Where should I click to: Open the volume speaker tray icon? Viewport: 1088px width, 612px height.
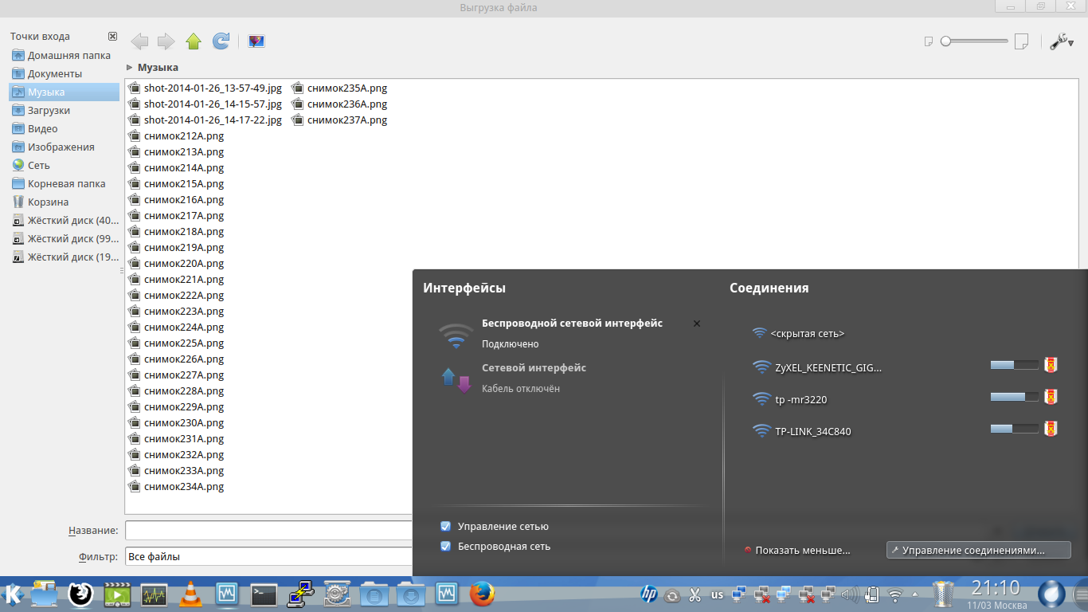pyautogui.click(x=851, y=594)
